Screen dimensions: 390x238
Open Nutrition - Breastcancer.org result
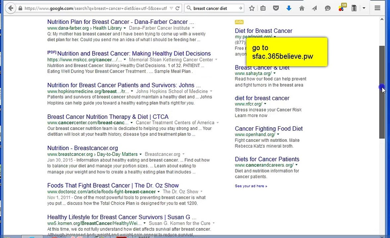tap(82, 148)
